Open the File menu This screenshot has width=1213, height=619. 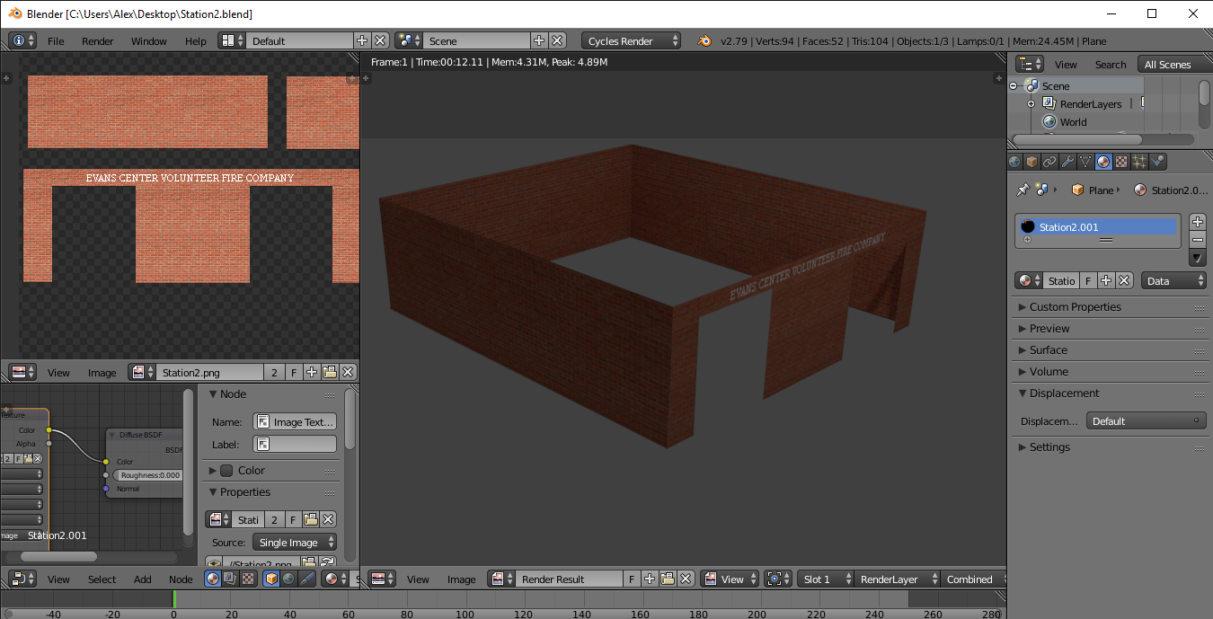56,41
